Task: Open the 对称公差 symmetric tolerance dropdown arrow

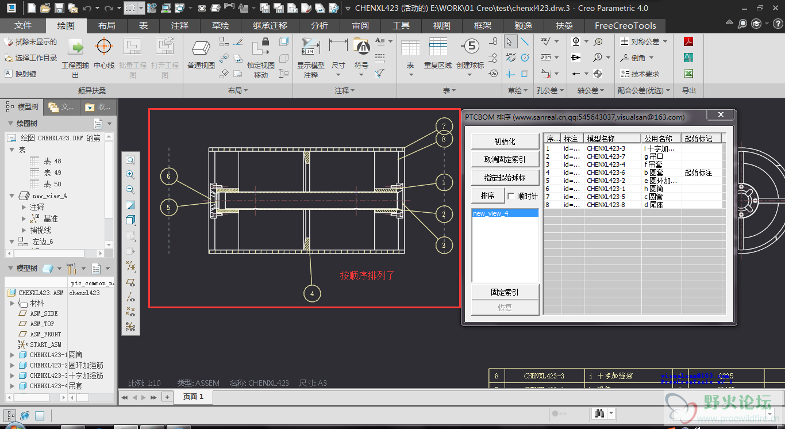Action: point(665,41)
